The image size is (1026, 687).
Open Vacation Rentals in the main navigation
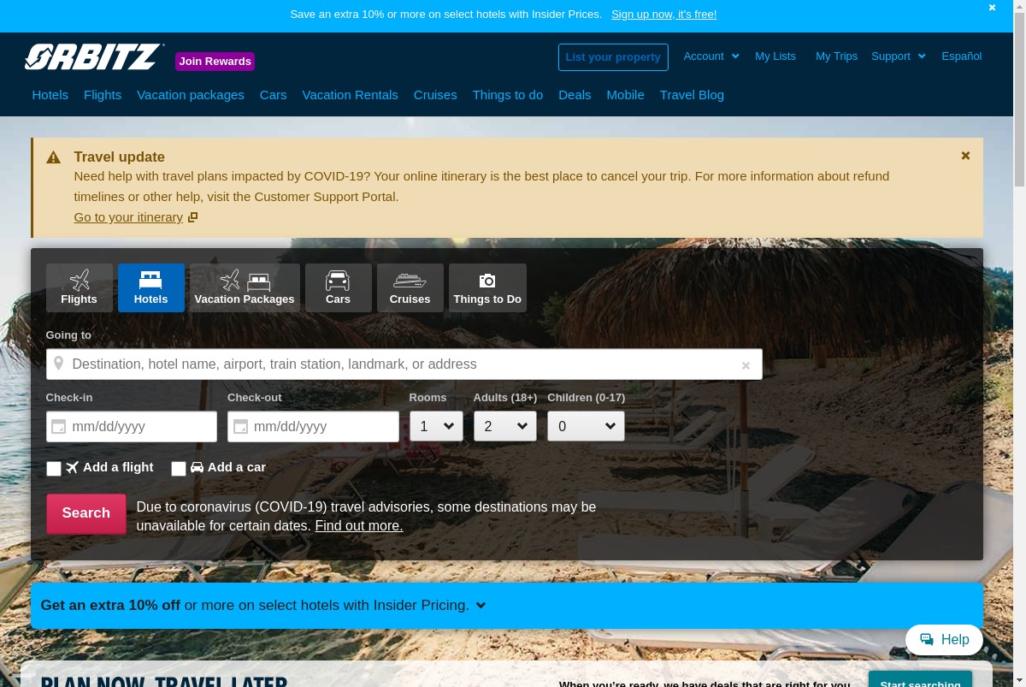coord(351,95)
